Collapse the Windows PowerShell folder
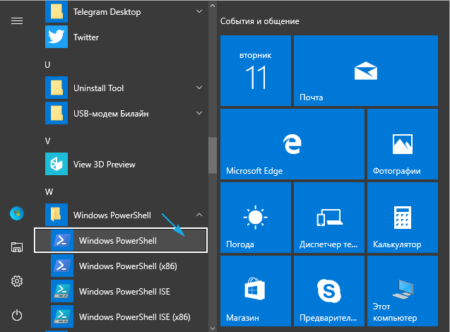450x332 pixels. click(x=199, y=214)
